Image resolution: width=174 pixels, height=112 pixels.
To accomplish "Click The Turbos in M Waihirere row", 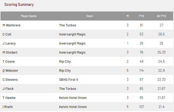I will coord(68,25).
